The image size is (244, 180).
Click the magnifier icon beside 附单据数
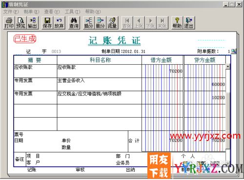click(x=234, y=51)
